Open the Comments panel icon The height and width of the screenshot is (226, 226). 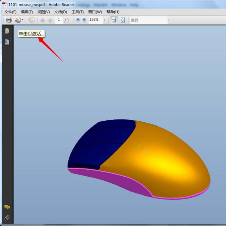(7, 207)
